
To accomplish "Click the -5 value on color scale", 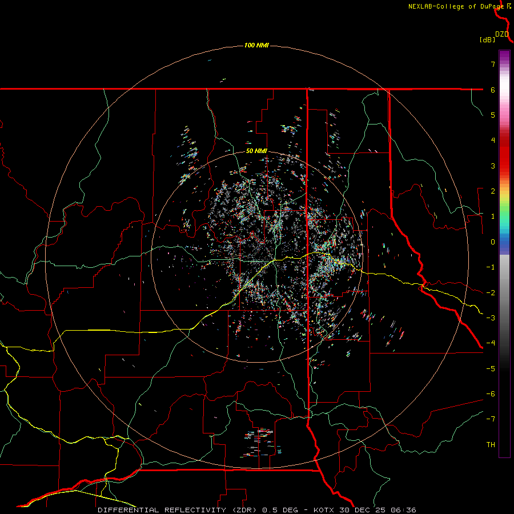I will (x=491, y=369).
